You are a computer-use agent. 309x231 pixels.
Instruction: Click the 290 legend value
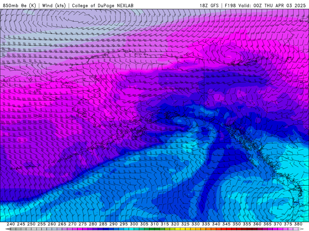113,224
